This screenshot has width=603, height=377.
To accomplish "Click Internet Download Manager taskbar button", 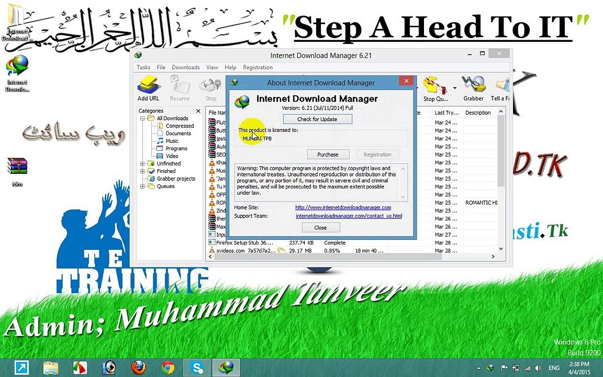I will pyautogui.click(x=226, y=368).
